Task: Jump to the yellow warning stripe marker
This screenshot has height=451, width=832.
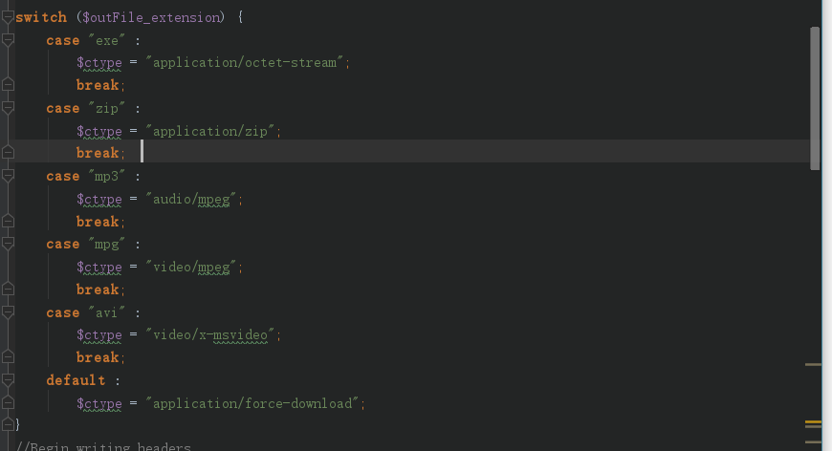Action: coord(814,422)
